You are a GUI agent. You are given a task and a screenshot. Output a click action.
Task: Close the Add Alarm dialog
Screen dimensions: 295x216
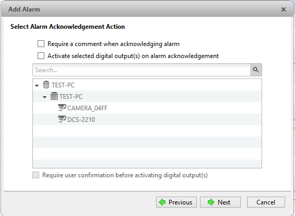coord(284,9)
